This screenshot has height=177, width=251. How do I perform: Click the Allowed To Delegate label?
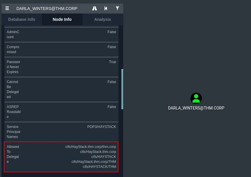tap(13, 154)
